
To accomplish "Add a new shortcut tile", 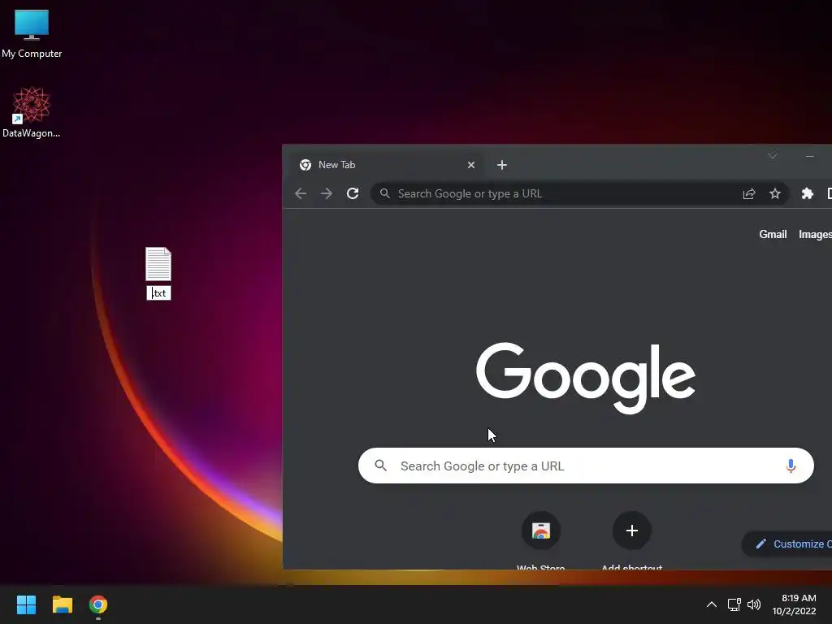I will pyautogui.click(x=631, y=540).
